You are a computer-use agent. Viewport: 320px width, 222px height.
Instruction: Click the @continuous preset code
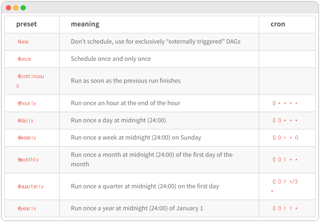(x=31, y=77)
